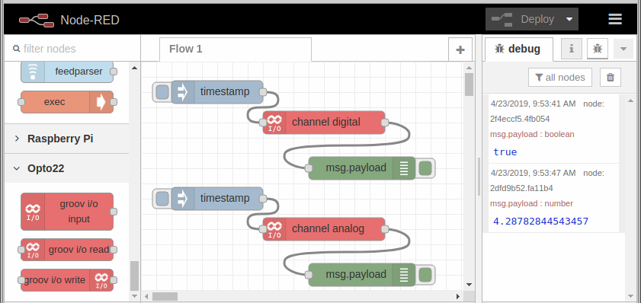
Task: Select the exec node in the palette
Action: 67,102
